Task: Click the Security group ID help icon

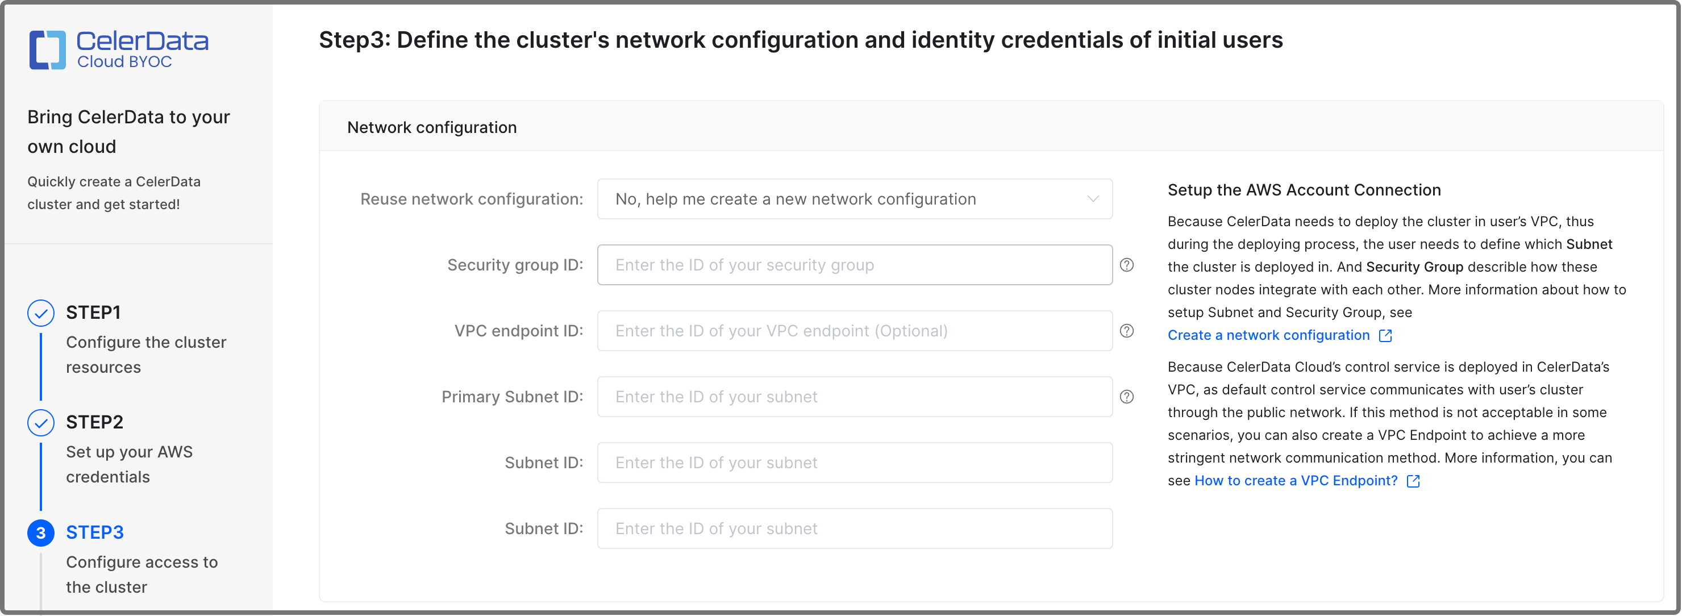Action: (x=1126, y=265)
